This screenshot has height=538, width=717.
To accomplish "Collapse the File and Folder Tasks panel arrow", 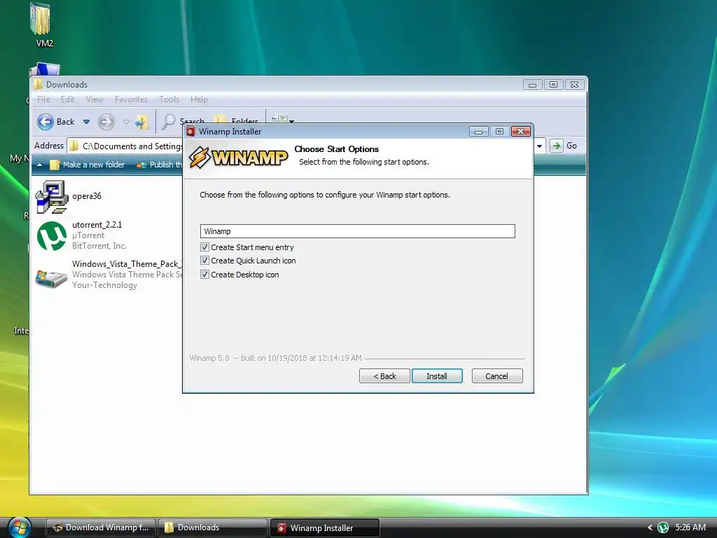I will 40,165.
